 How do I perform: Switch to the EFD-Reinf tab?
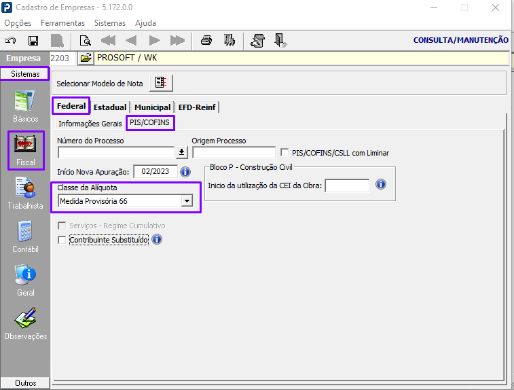pyautogui.click(x=197, y=107)
